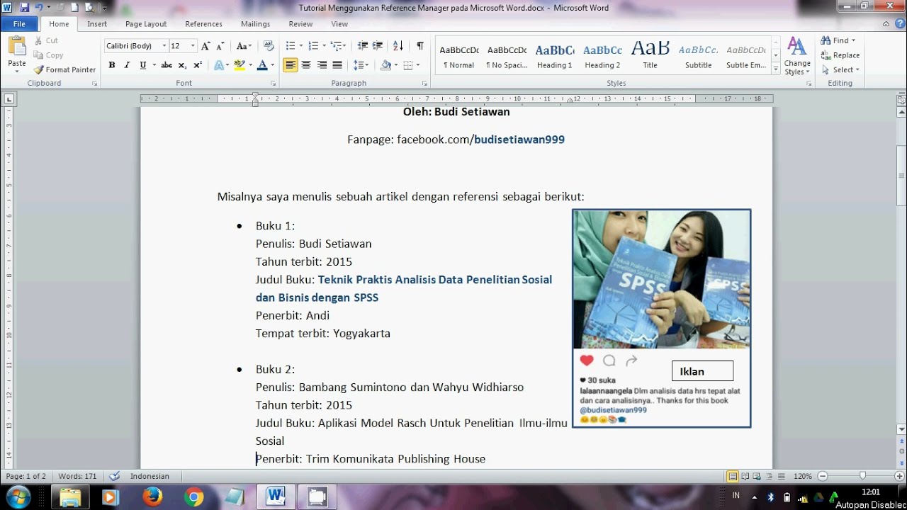
Task: Open the Select dropdown in Editing
Action: click(x=841, y=69)
